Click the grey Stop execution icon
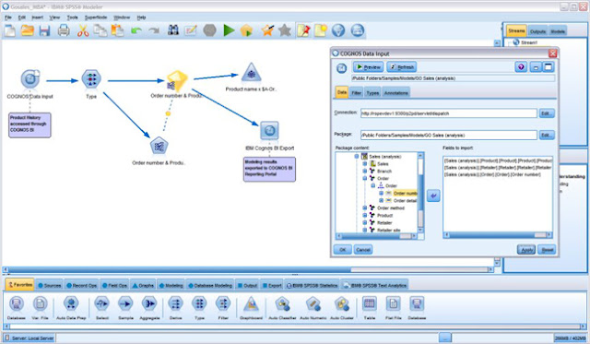 click(x=209, y=30)
